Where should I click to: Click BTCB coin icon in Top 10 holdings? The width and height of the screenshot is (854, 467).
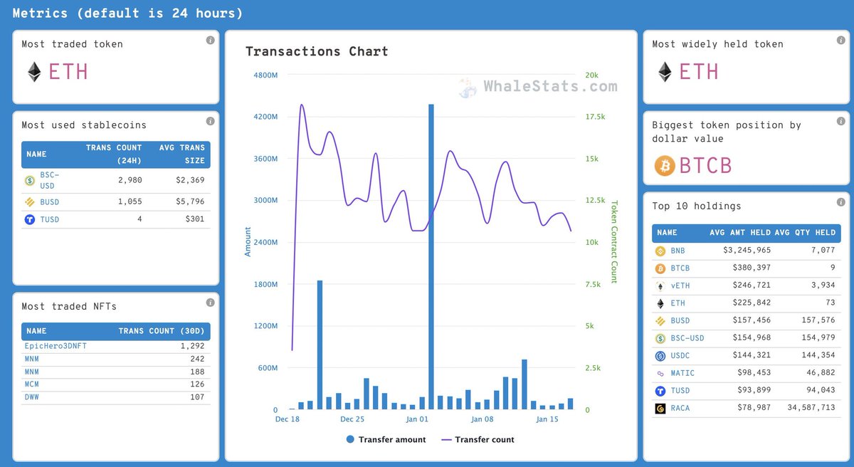tap(660, 268)
